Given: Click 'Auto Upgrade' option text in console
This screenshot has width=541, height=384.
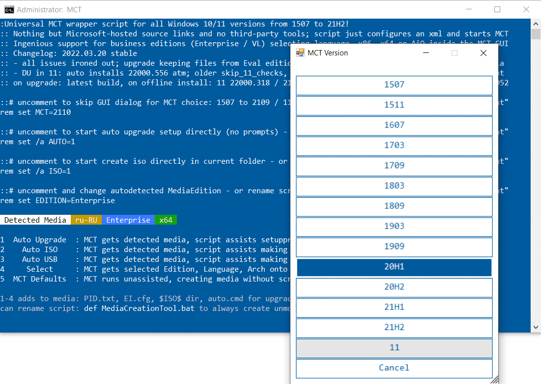Looking at the screenshot, I should tap(40, 240).
